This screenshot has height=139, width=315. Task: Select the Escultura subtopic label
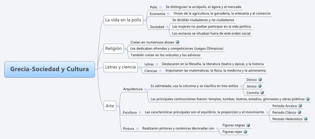tap(130, 113)
